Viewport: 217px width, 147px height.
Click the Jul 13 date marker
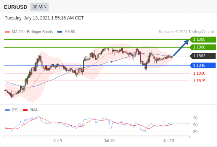point(168,141)
